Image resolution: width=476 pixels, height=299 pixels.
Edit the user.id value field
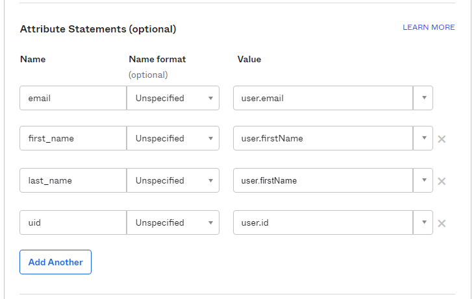click(x=323, y=222)
